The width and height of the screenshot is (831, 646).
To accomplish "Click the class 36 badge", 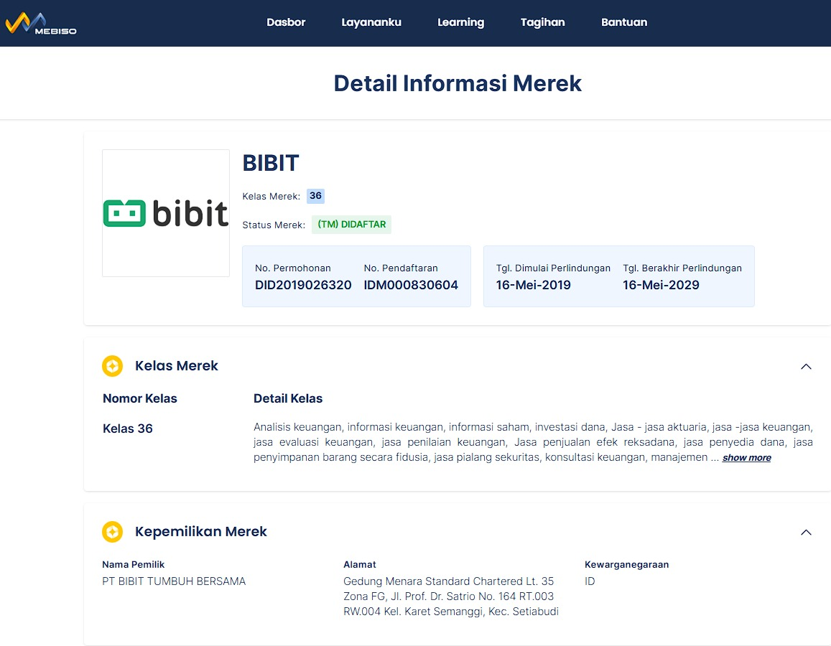I will coord(315,196).
